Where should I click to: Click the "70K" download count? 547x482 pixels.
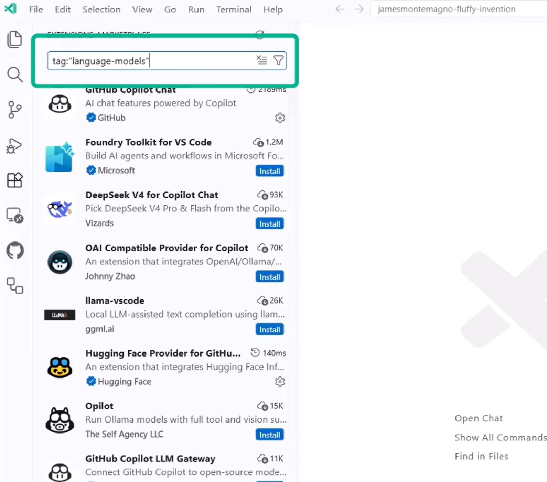pos(276,248)
